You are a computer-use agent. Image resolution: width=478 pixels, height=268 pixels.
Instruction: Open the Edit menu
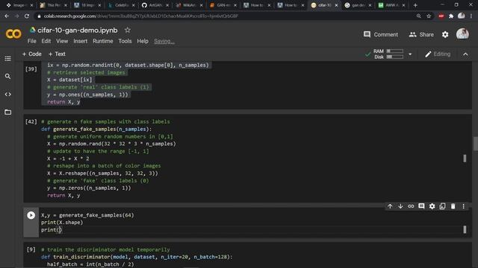(46, 41)
